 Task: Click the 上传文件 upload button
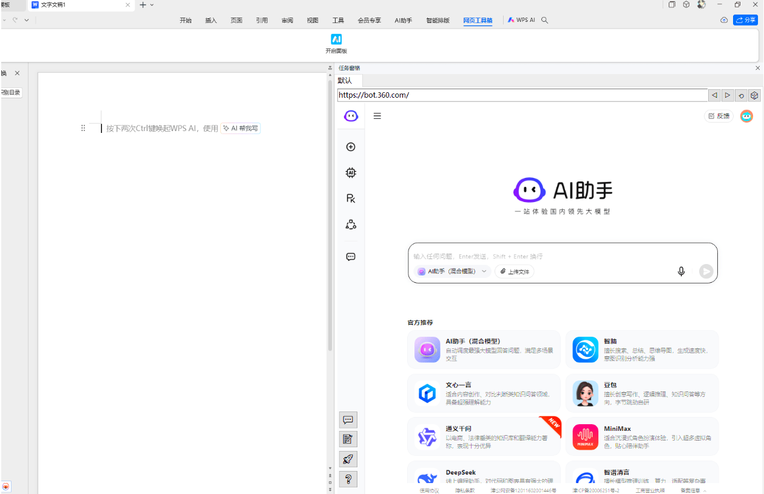point(515,271)
